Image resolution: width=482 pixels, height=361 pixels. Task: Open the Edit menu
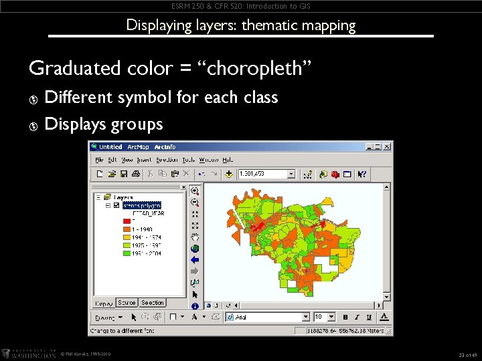(112, 160)
